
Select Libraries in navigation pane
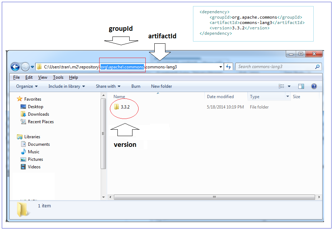coord(32,137)
